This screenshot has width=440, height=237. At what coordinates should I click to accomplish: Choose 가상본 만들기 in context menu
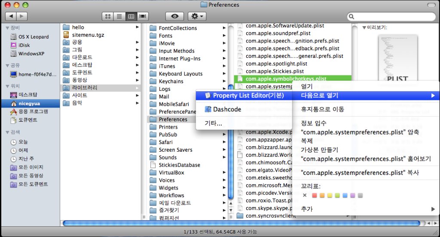(366, 150)
